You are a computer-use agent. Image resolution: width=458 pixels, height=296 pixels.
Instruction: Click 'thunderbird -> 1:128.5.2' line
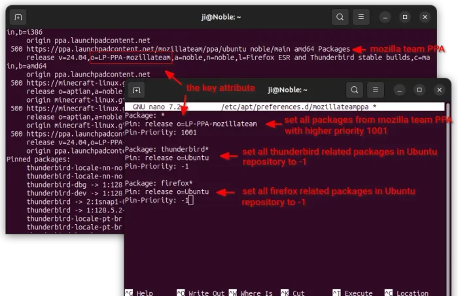(x=75, y=210)
